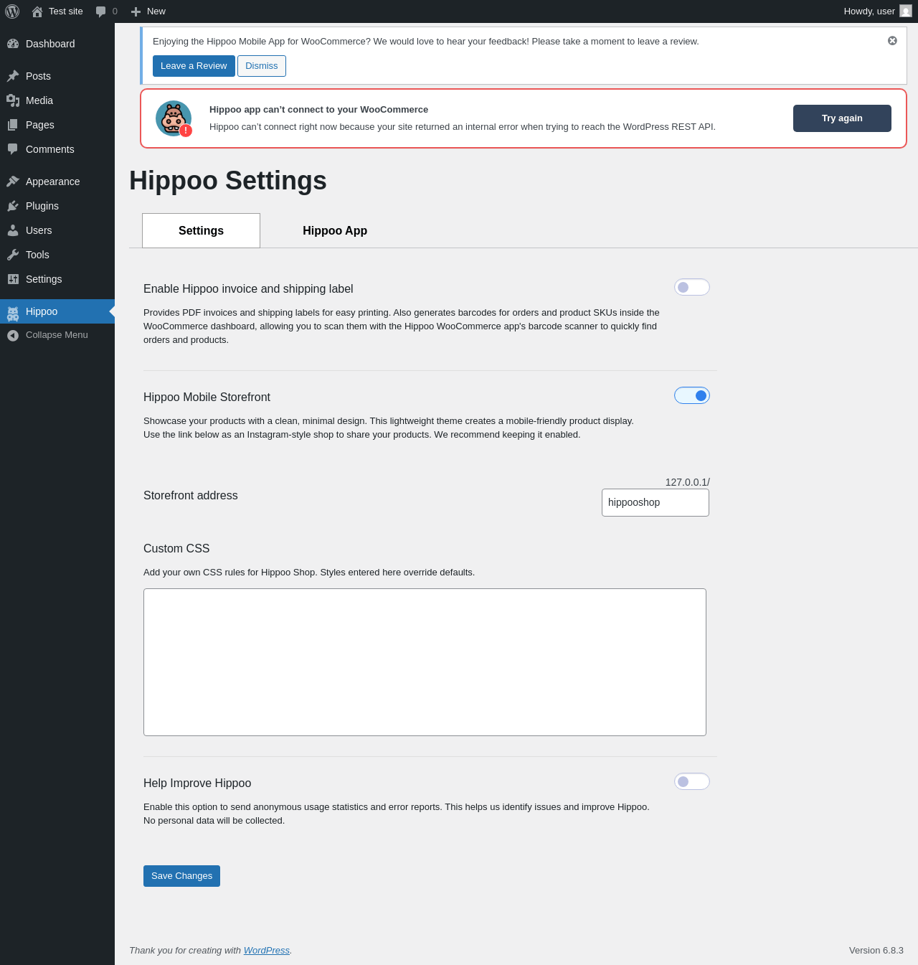918x965 pixels.
Task: Click the Save Changes button
Action: (181, 876)
